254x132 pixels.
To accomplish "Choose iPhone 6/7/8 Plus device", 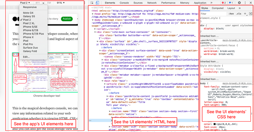I will 33,34.
